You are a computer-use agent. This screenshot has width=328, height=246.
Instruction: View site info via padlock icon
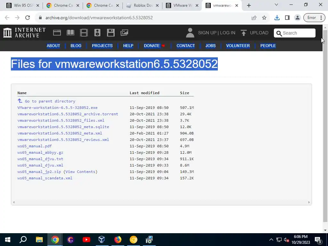40,18
